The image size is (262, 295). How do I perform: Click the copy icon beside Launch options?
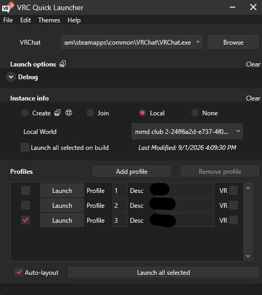(x=63, y=64)
